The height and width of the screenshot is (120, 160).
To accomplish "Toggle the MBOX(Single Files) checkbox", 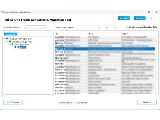I will tap(10, 41).
